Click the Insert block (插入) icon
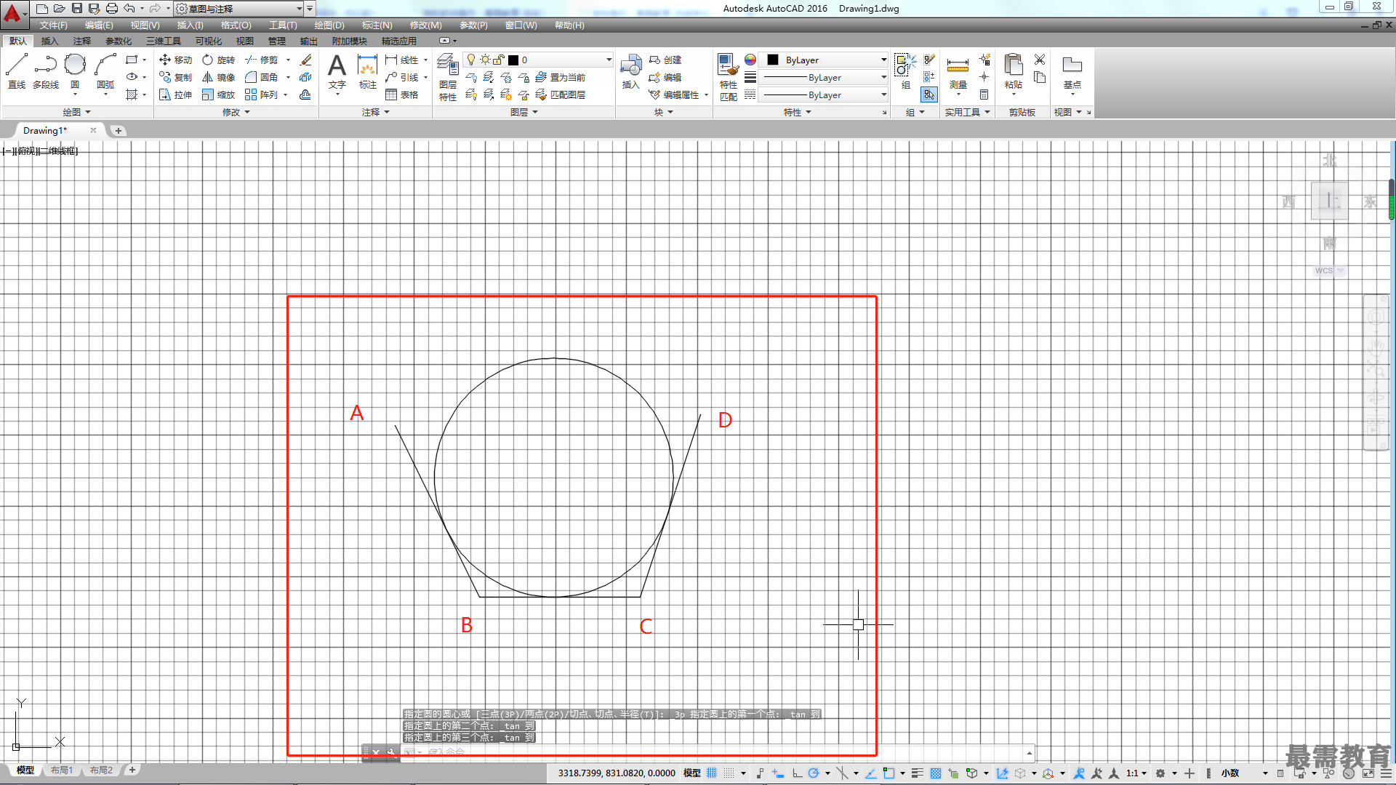 coord(630,71)
